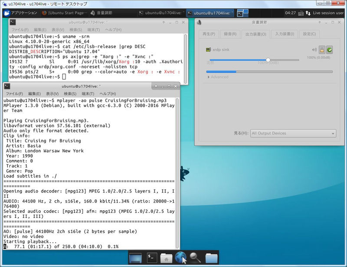Click the xrdp sink volume level meter bar
Viewport: 347px width, 267px height.
coord(269,71)
